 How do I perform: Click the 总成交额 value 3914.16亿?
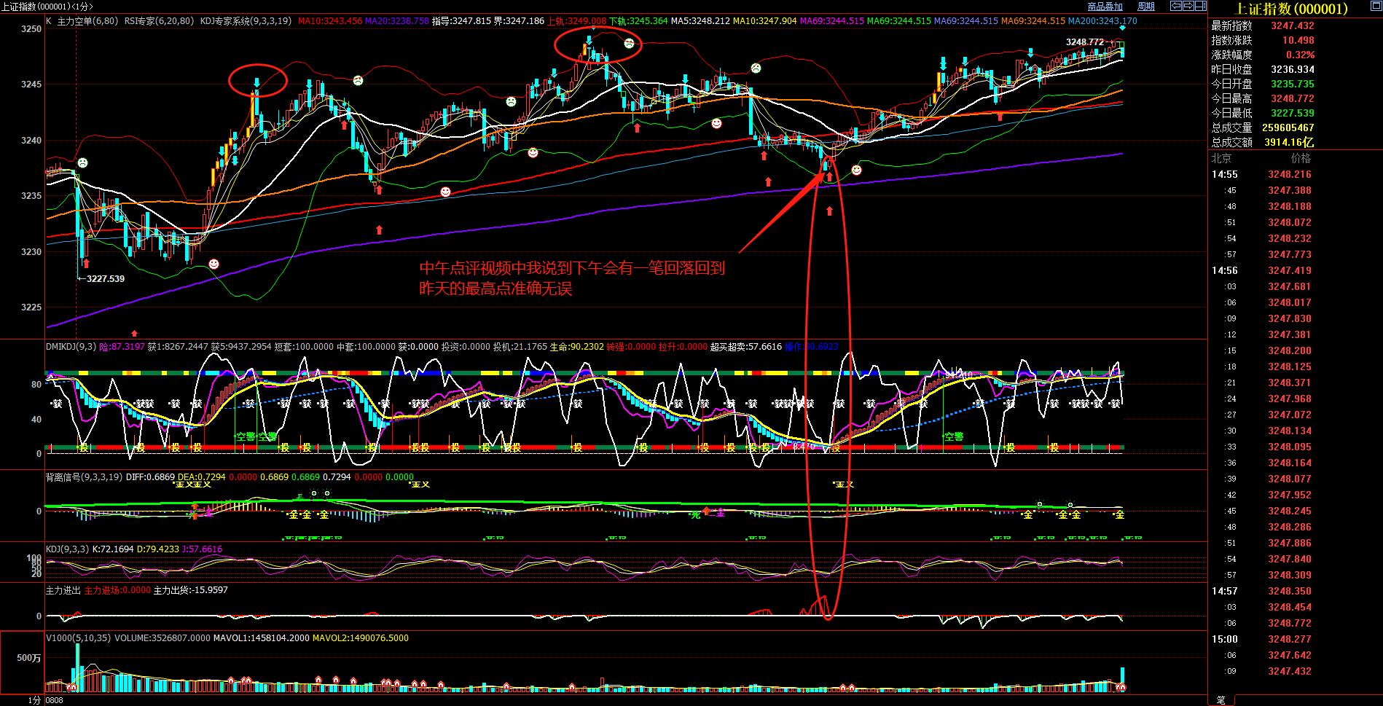pos(1289,142)
